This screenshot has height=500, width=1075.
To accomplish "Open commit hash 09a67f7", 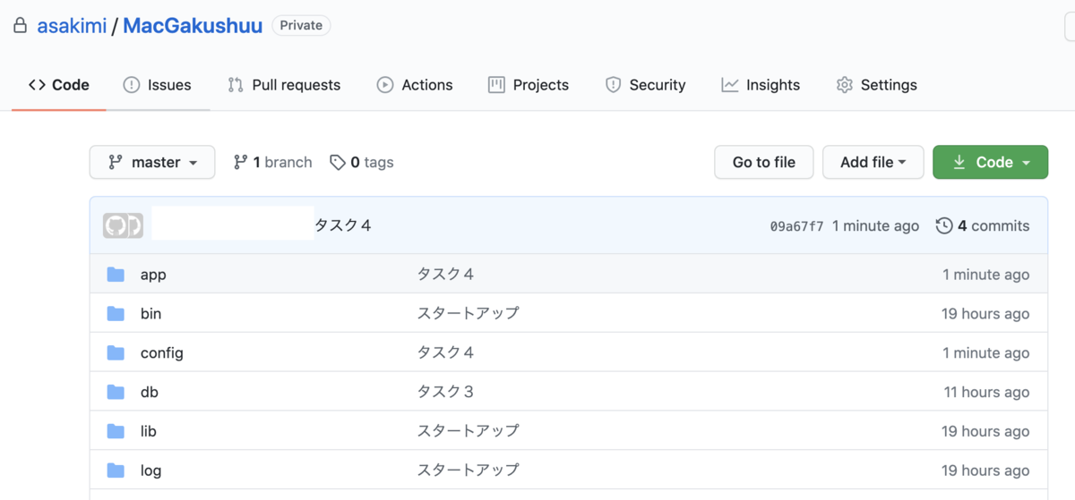I will click(796, 226).
